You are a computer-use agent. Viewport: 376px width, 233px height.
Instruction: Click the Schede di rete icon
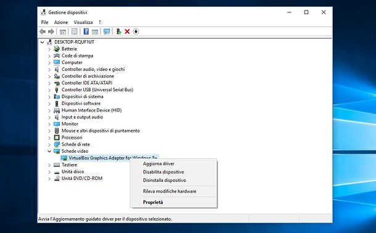(x=57, y=144)
